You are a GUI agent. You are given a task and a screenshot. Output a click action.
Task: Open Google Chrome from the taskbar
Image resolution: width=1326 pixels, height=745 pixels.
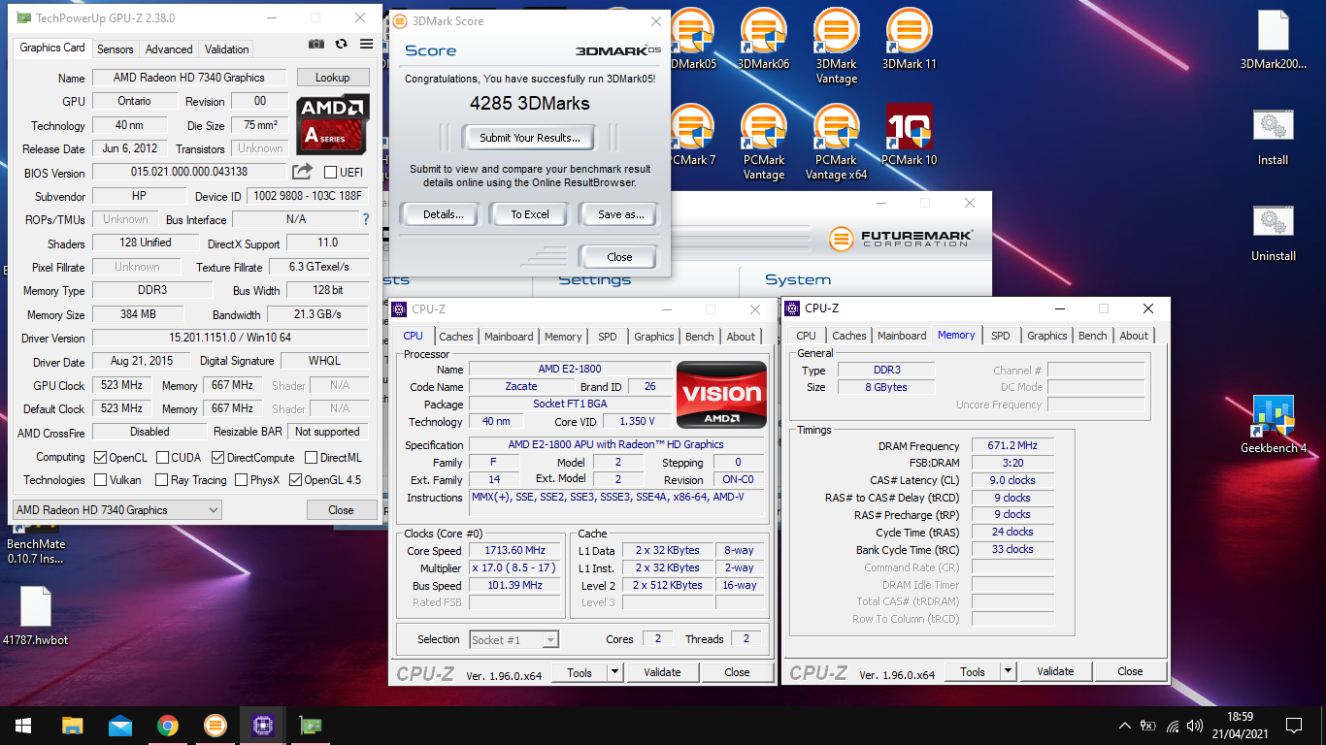pos(168,726)
